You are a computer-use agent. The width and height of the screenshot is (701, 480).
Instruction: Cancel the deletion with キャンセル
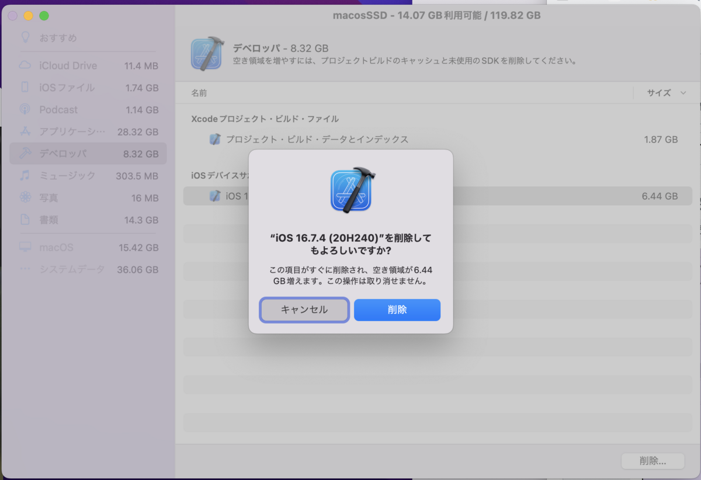point(304,310)
